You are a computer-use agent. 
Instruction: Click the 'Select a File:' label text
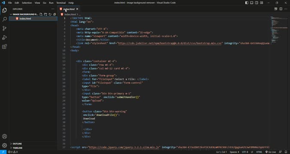[x=125, y=79]
